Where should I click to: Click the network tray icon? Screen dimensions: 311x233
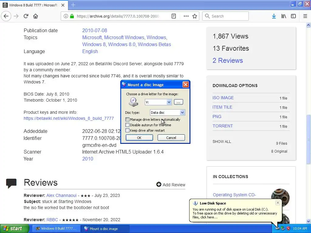[x=283, y=228]
